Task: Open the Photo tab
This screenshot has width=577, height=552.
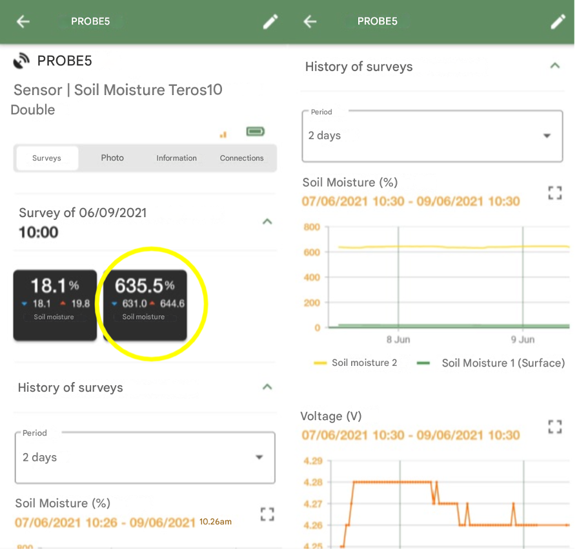Action: pos(112,158)
